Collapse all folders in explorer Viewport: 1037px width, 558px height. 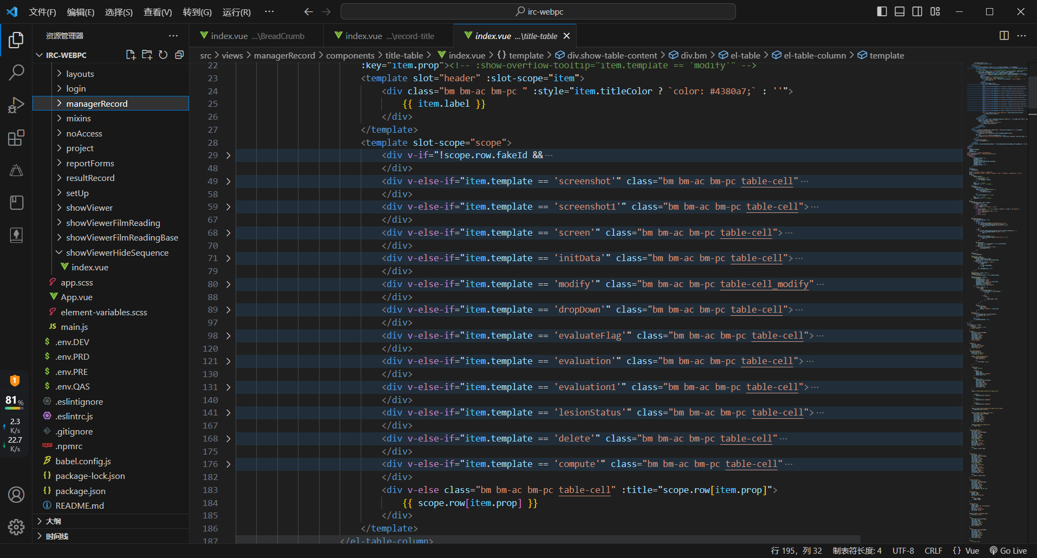click(179, 55)
